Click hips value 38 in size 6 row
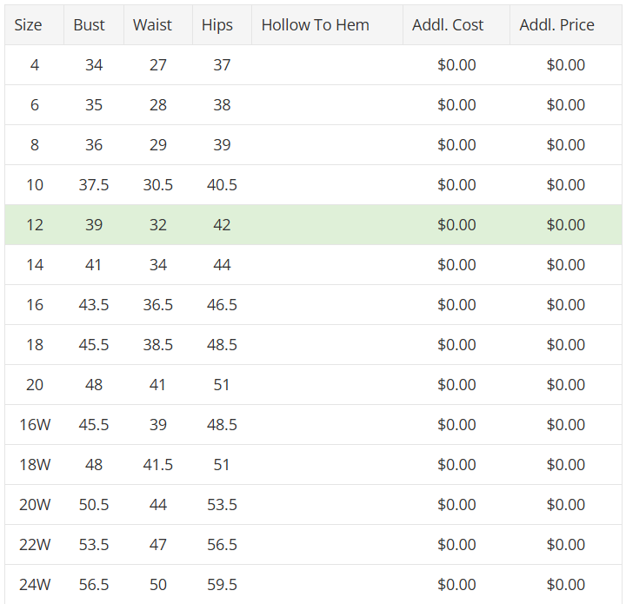The image size is (626, 604). click(222, 105)
